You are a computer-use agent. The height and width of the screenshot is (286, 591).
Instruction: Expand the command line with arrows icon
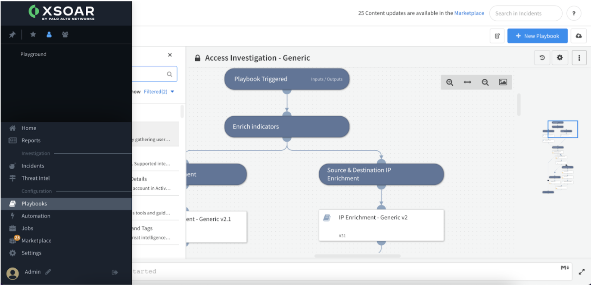(x=581, y=272)
